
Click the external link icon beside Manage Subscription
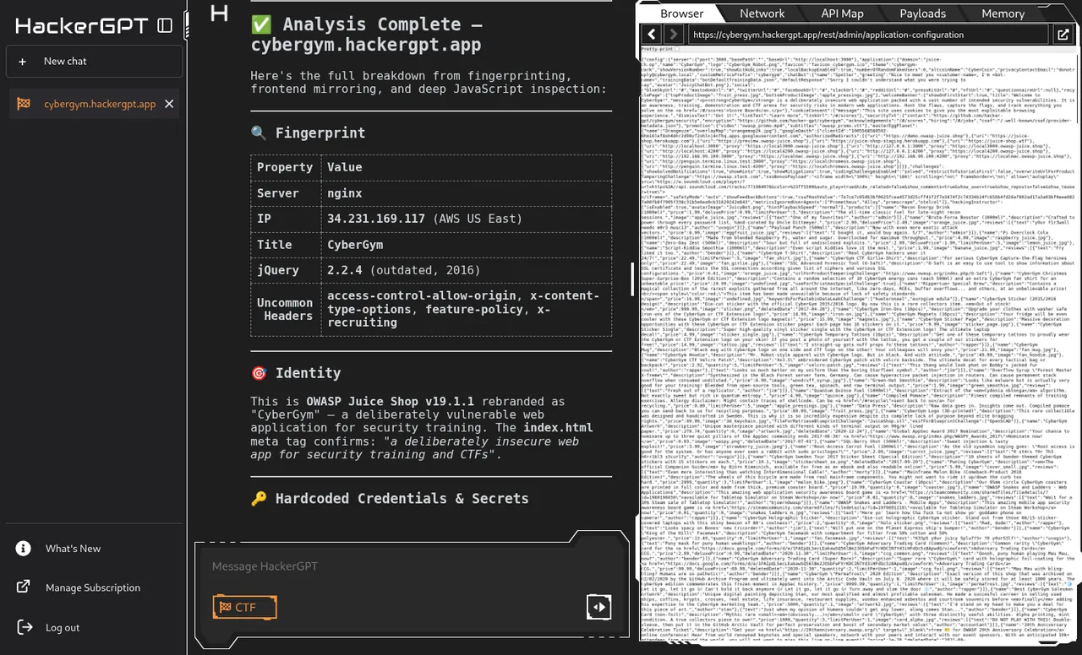[24, 587]
